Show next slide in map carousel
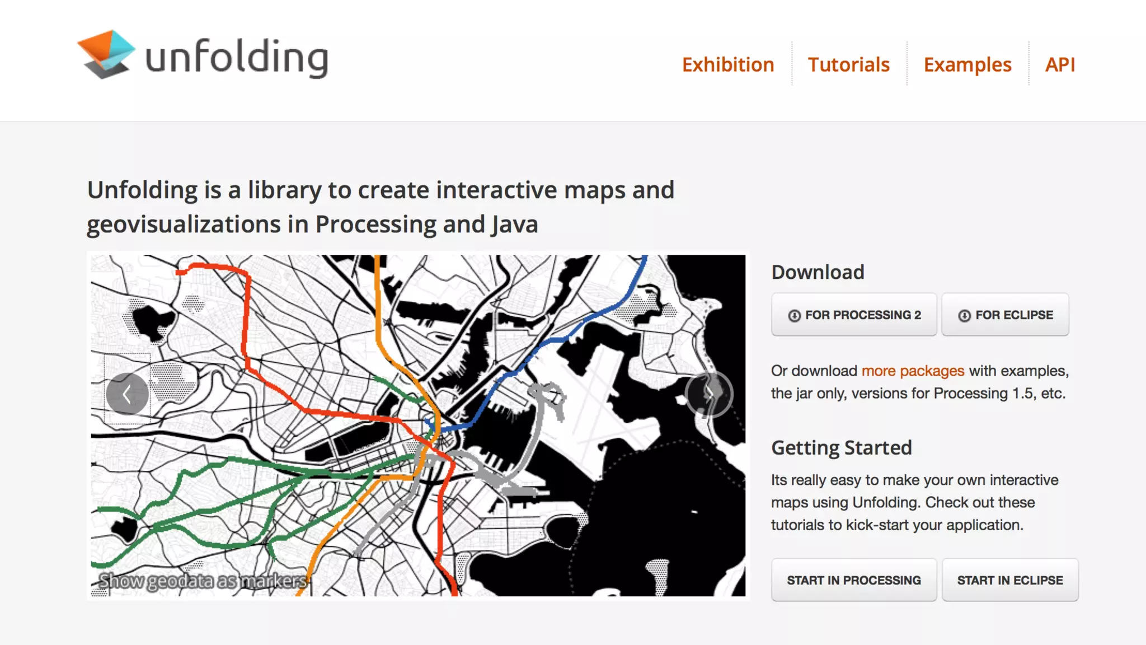 (x=709, y=394)
